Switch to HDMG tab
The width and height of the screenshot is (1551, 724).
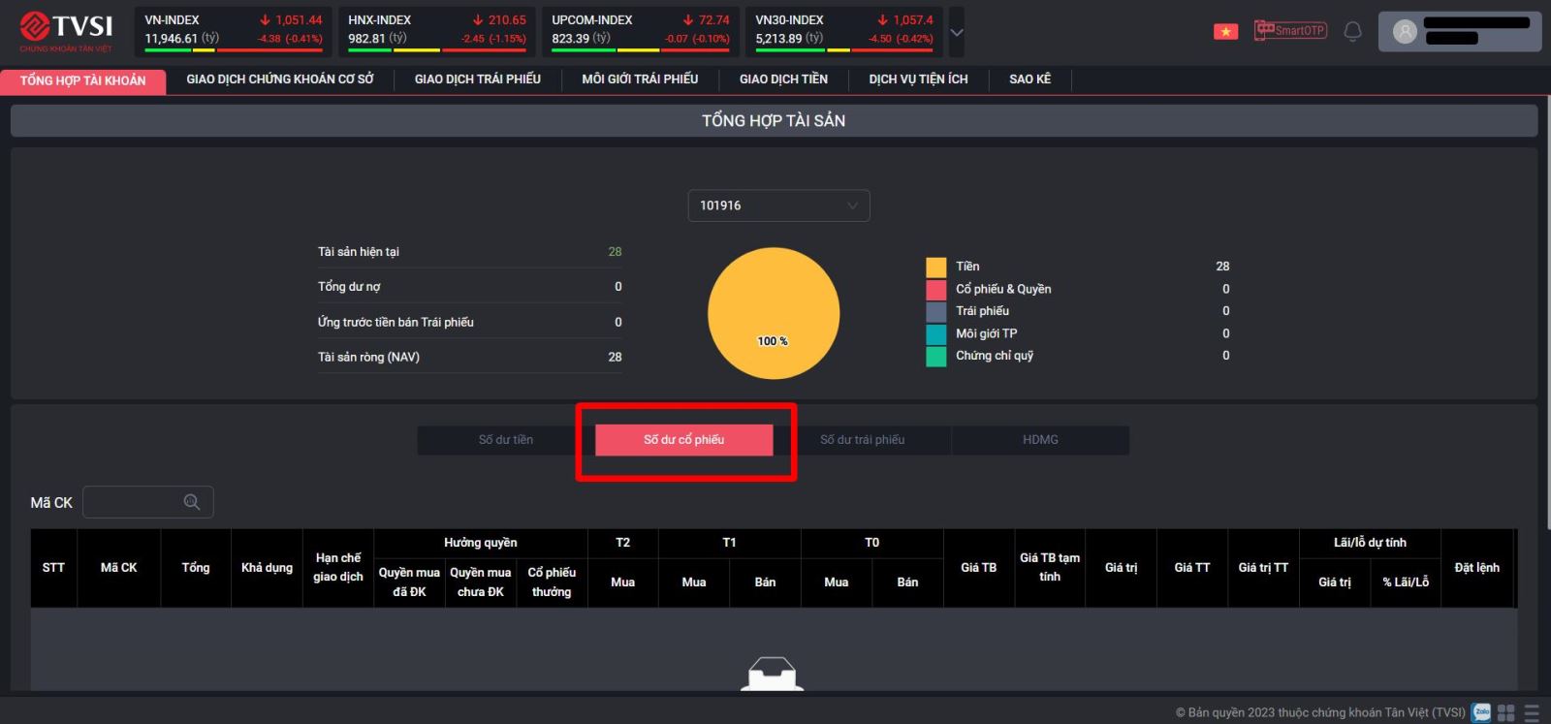pos(1040,440)
